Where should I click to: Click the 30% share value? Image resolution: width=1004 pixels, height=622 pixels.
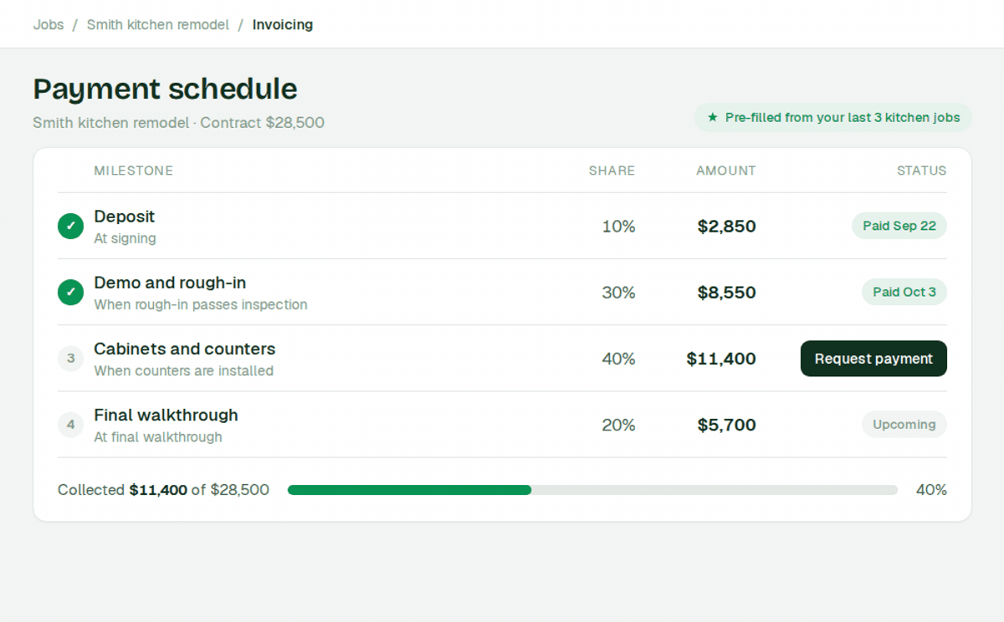(x=619, y=293)
